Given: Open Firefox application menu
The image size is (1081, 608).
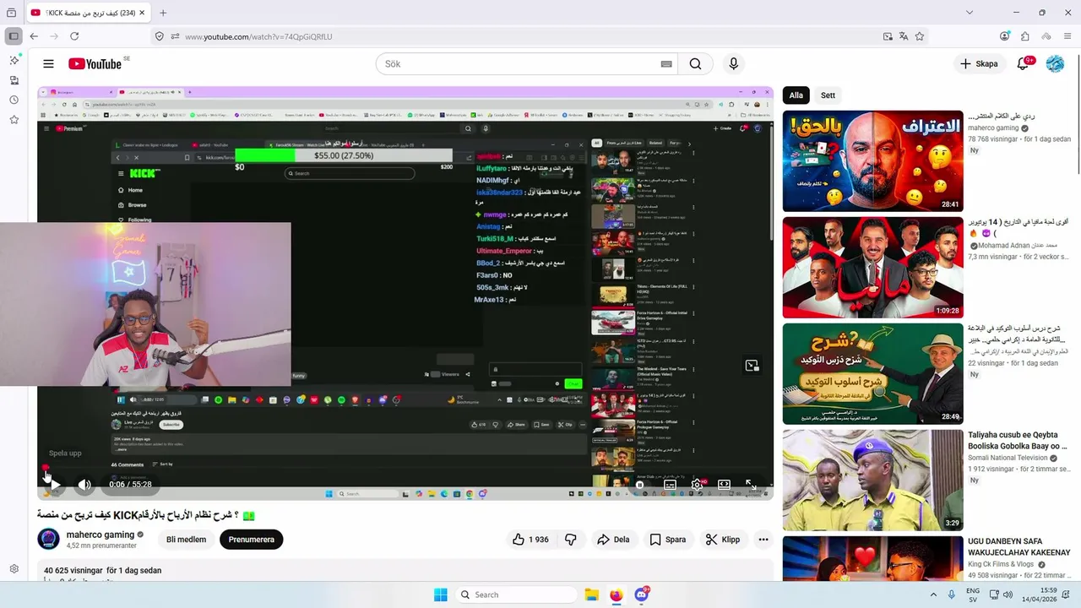Looking at the screenshot, I should click(1067, 36).
